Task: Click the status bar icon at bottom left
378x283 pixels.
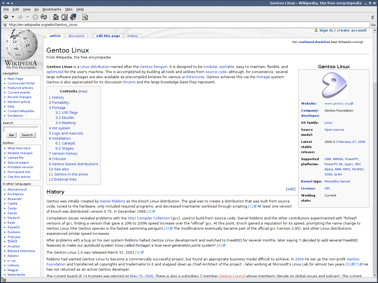Action: [4, 280]
